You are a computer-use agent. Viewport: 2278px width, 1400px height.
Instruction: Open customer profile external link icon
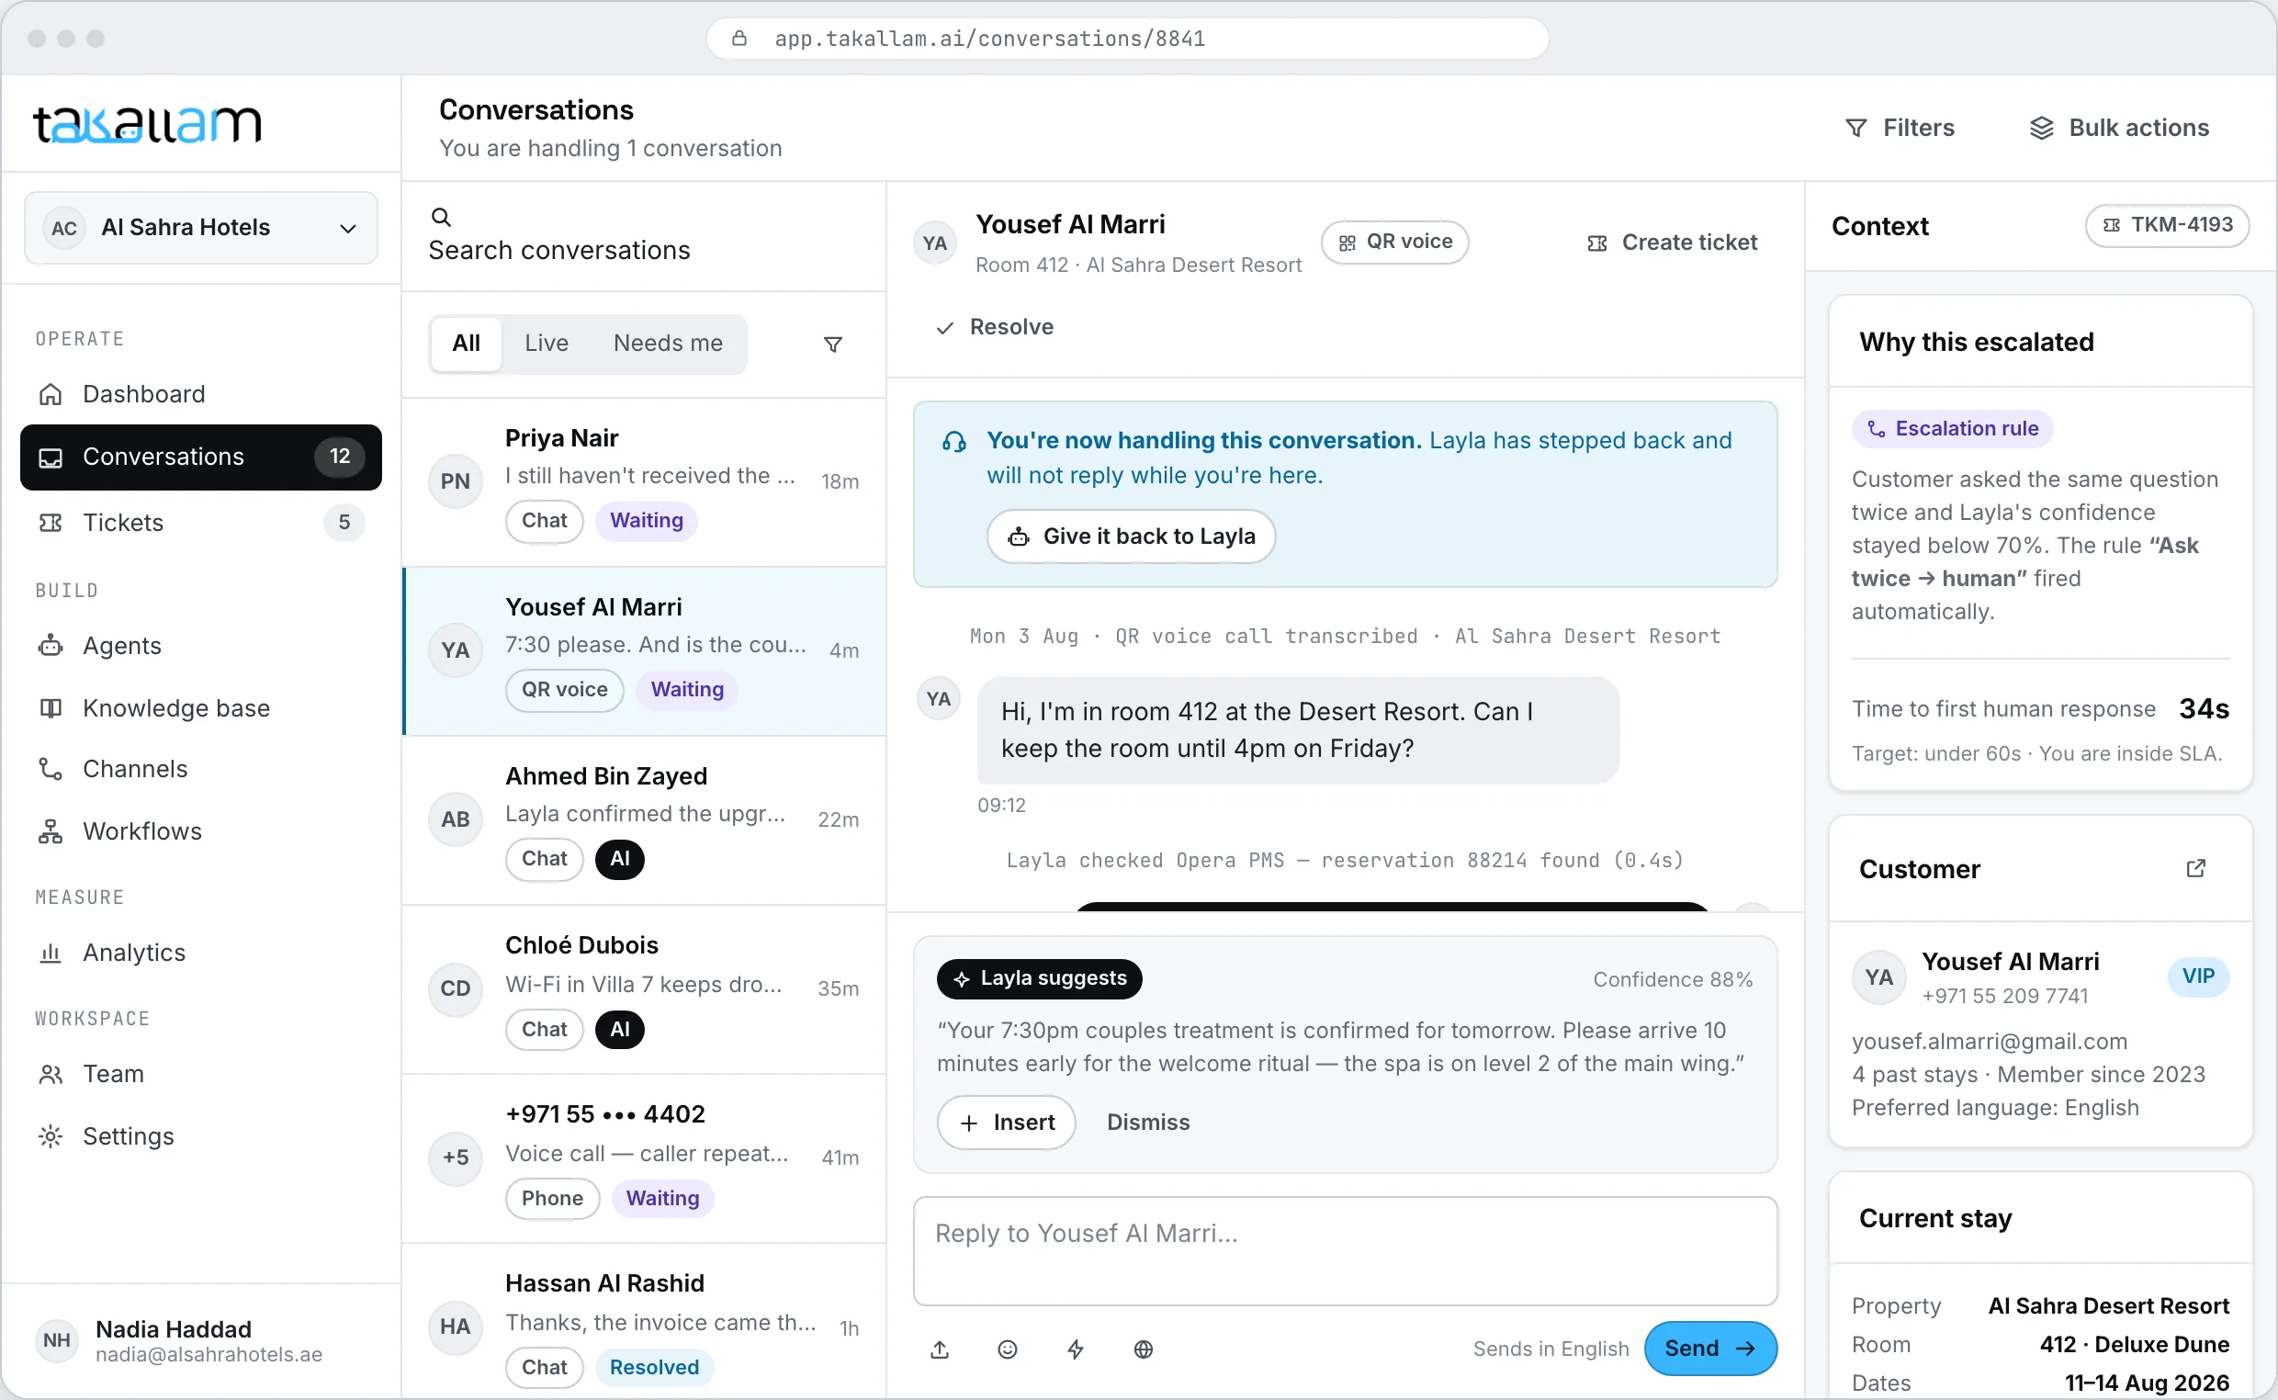(x=2195, y=868)
